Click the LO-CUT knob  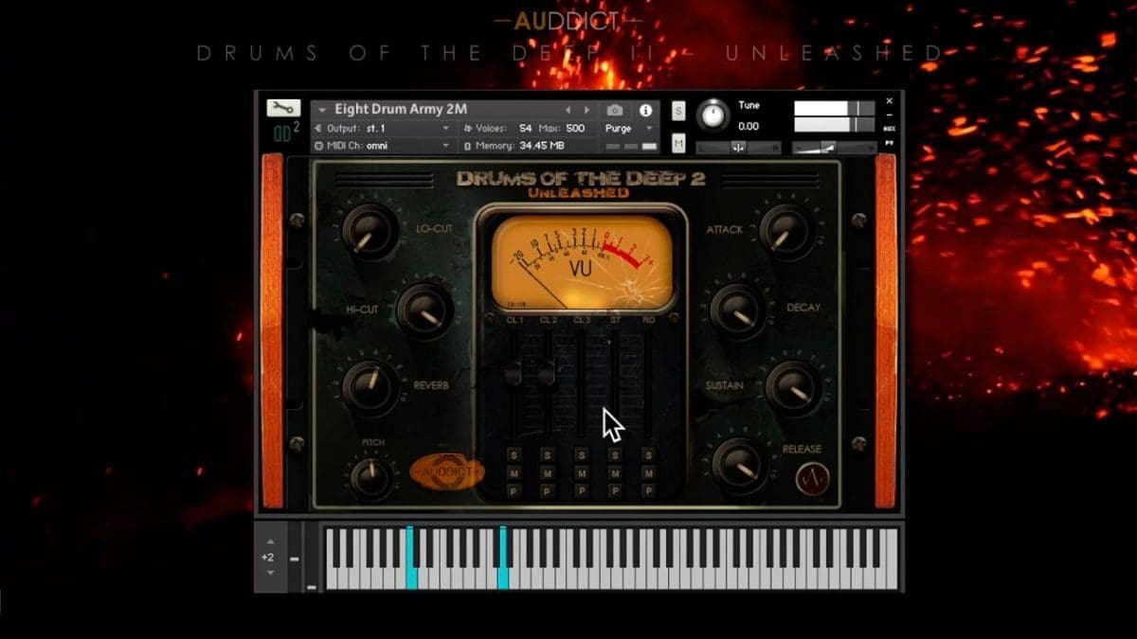(371, 231)
